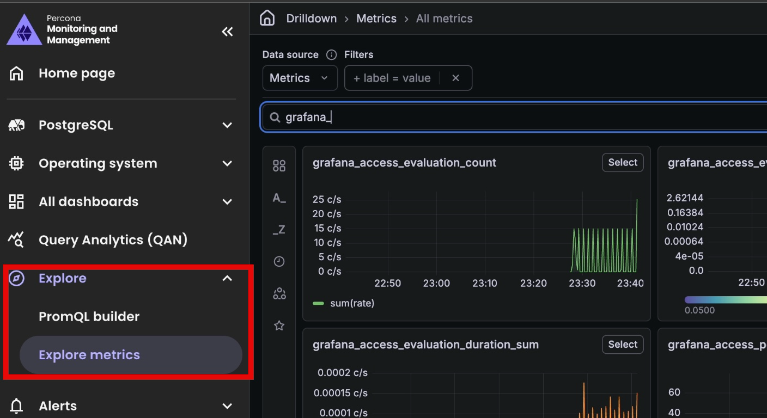Click the Explore compass icon
767x418 pixels.
(17, 278)
